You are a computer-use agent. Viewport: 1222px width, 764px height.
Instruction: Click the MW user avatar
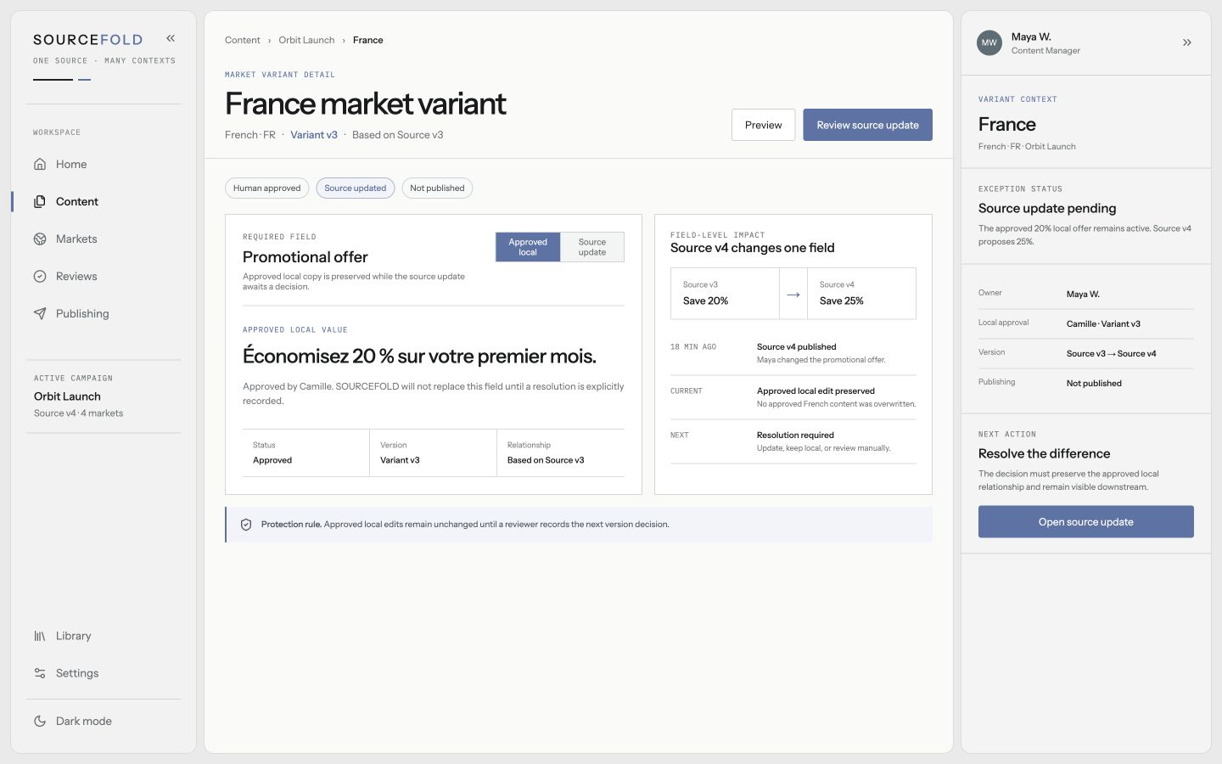pos(989,42)
